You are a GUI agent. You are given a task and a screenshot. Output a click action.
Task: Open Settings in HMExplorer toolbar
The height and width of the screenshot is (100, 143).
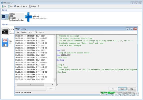pos(32,6)
